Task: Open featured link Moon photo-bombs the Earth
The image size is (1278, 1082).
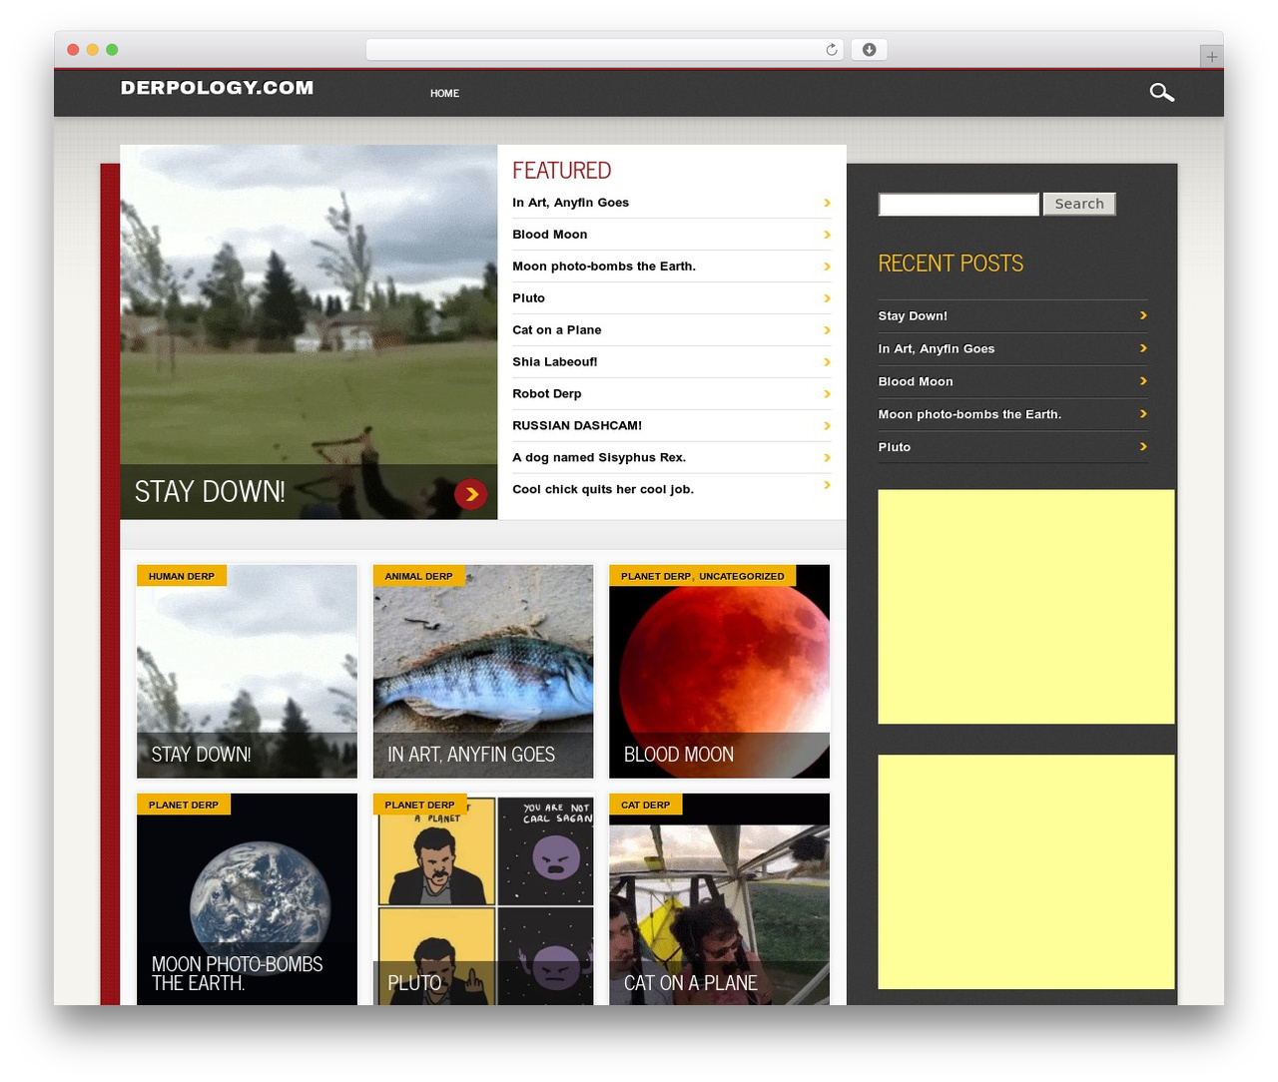Action: tap(603, 267)
